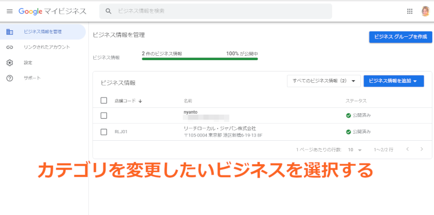Click ビジネス グループを作成 button
The image size is (434, 215).
tap(400, 37)
